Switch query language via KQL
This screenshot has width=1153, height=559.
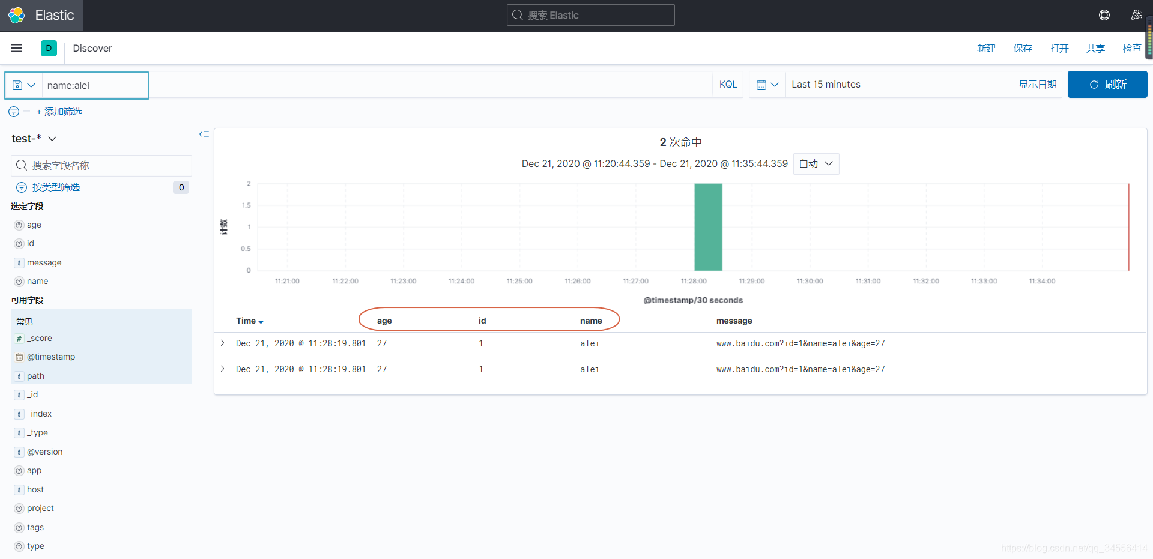(728, 85)
